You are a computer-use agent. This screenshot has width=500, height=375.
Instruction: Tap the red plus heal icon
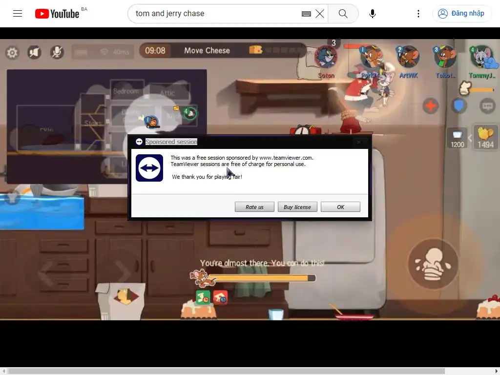[x=431, y=106]
